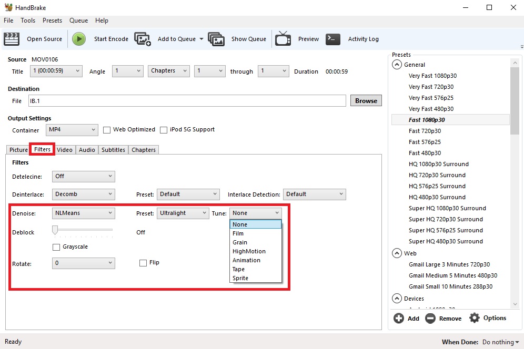This screenshot has height=349, width=524.
Task: Select Tape tune option
Action: coord(256,269)
